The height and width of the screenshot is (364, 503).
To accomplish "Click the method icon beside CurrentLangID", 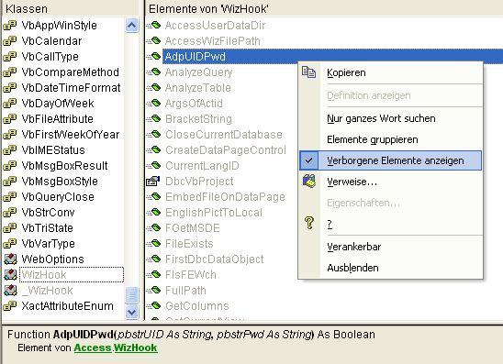I will tap(153, 165).
